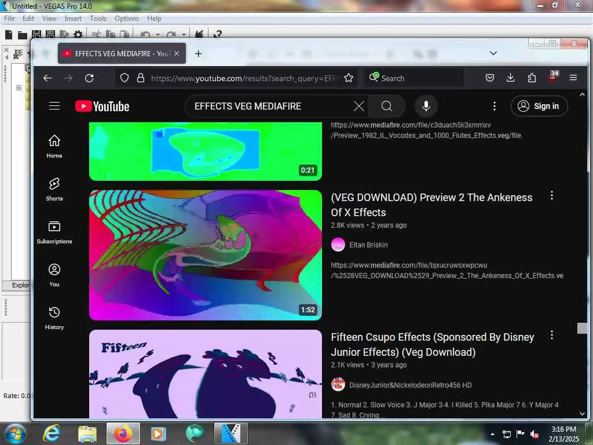Click the Interactive Tutorials icon in VEGAS

199,35
